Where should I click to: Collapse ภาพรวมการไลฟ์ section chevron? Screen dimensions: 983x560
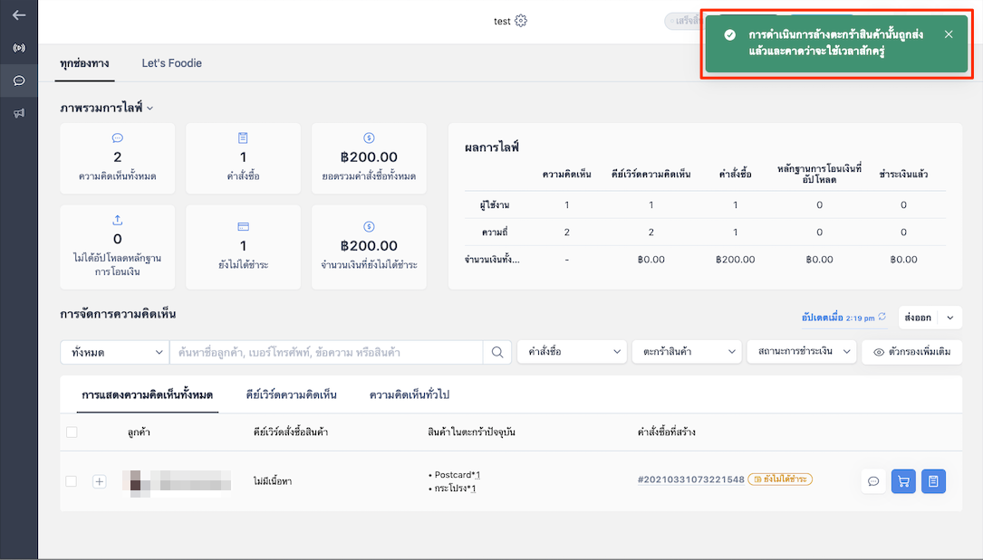pyautogui.click(x=149, y=109)
